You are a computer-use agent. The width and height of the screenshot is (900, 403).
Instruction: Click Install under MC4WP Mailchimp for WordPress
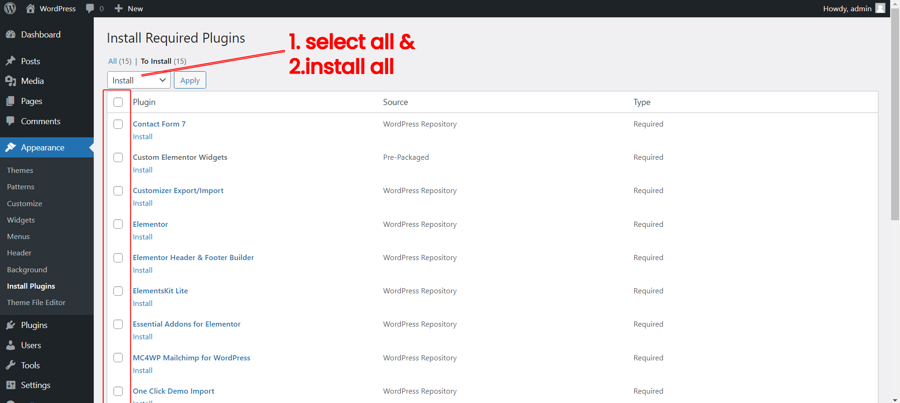[x=142, y=371]
